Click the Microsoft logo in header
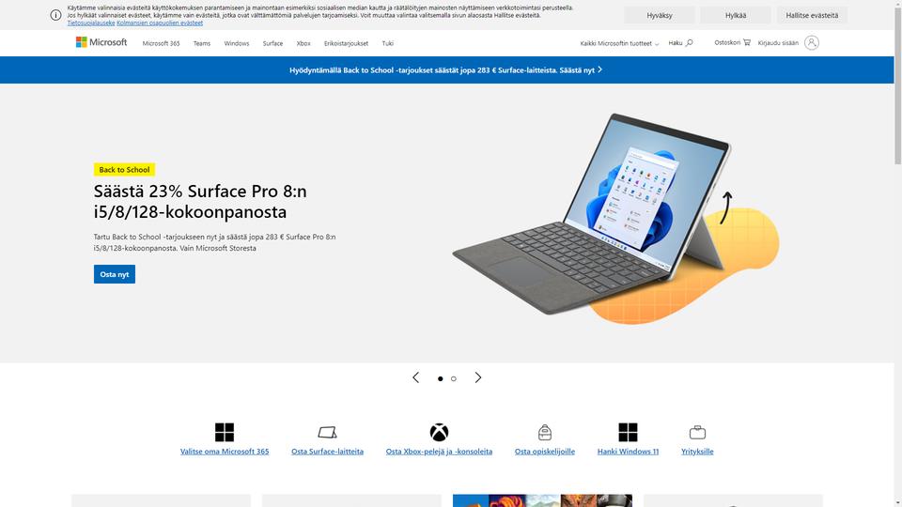The width and height of the screenshot is (902, 507). [x=101, y=42]
